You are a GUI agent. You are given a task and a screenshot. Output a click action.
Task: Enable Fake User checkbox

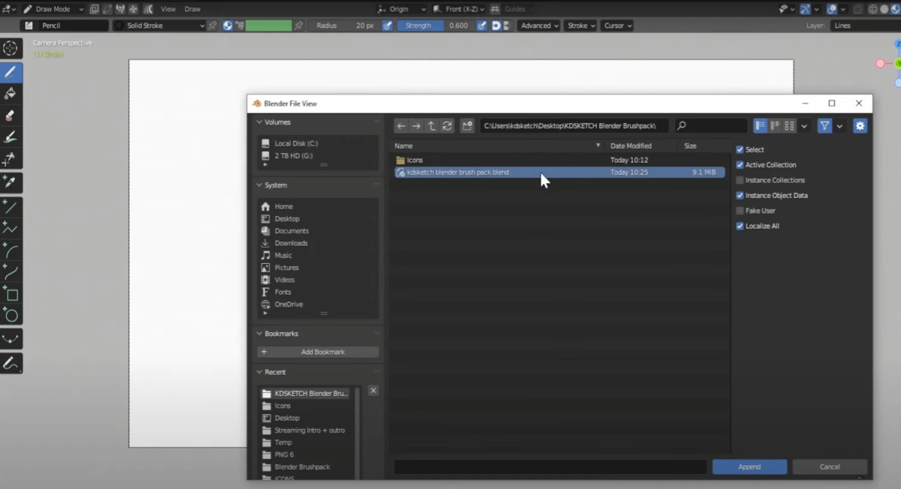pos(740,211)
